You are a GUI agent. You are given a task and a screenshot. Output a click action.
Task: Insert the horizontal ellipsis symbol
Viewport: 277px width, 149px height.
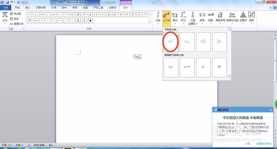pos(60,21)
